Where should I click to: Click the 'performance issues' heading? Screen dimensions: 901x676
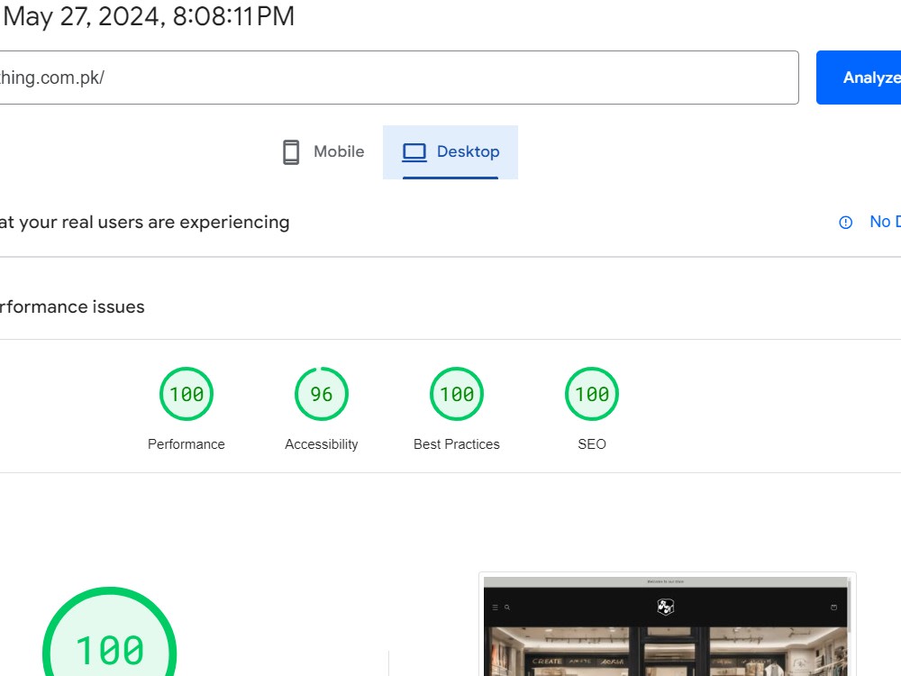point(72,307)
